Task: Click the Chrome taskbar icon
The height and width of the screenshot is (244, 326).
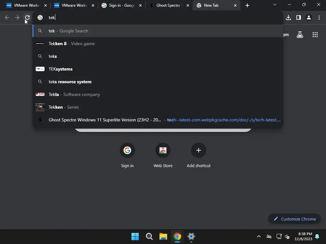Action: [177, 236]
